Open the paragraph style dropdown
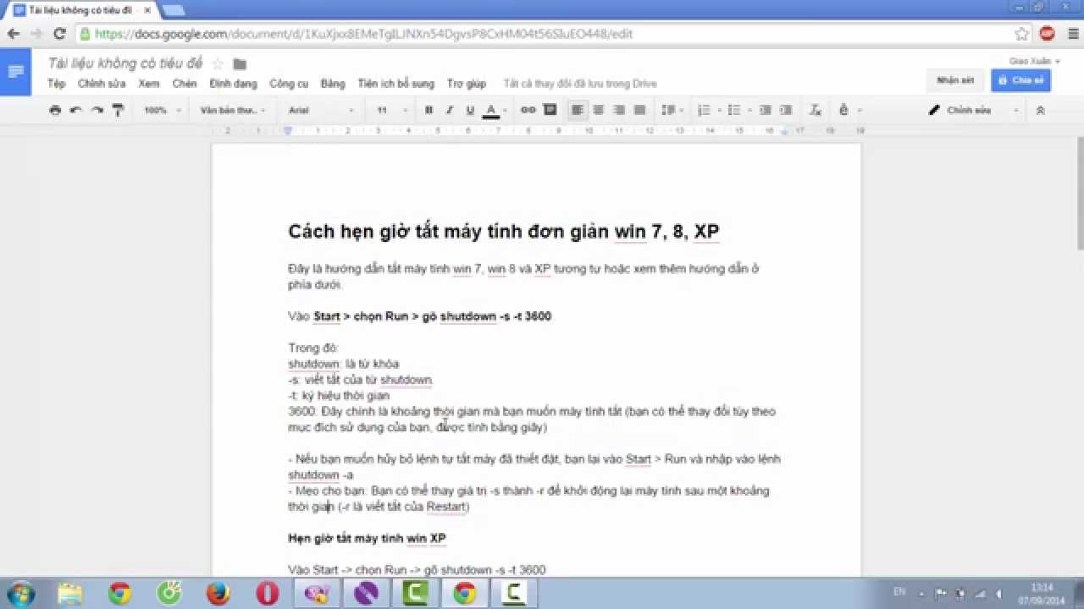The width and height of the screenshot is (1084, 609). coord(233,110)
